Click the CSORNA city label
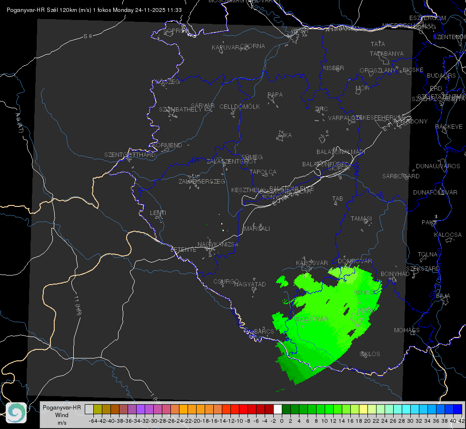The image size is (466, 429). click(253, 46)
